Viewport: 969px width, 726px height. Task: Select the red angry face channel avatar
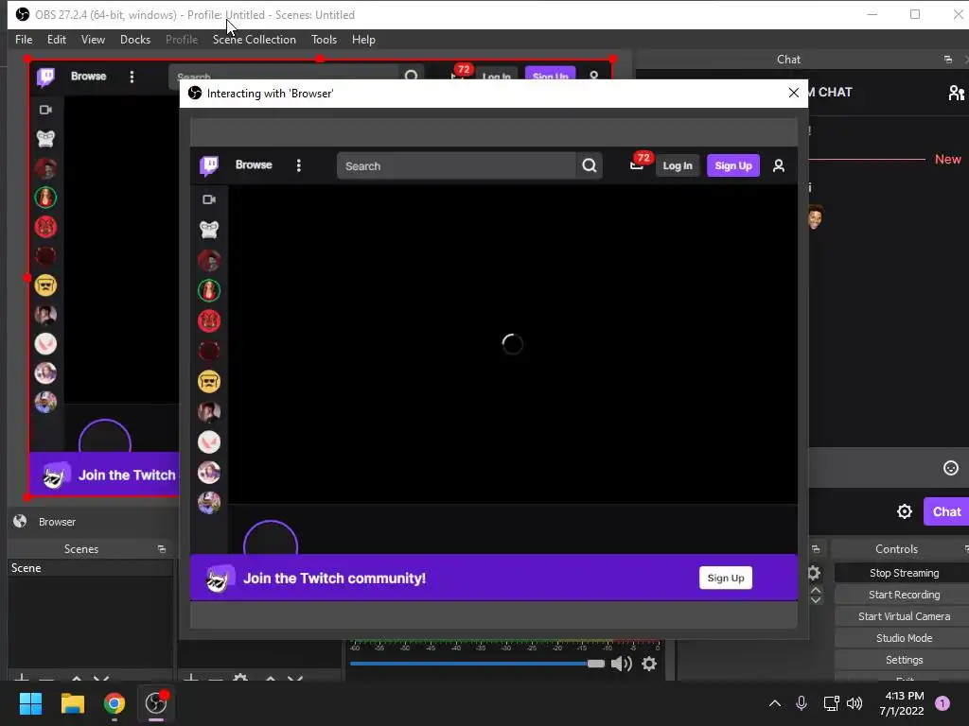pos(209,320)
